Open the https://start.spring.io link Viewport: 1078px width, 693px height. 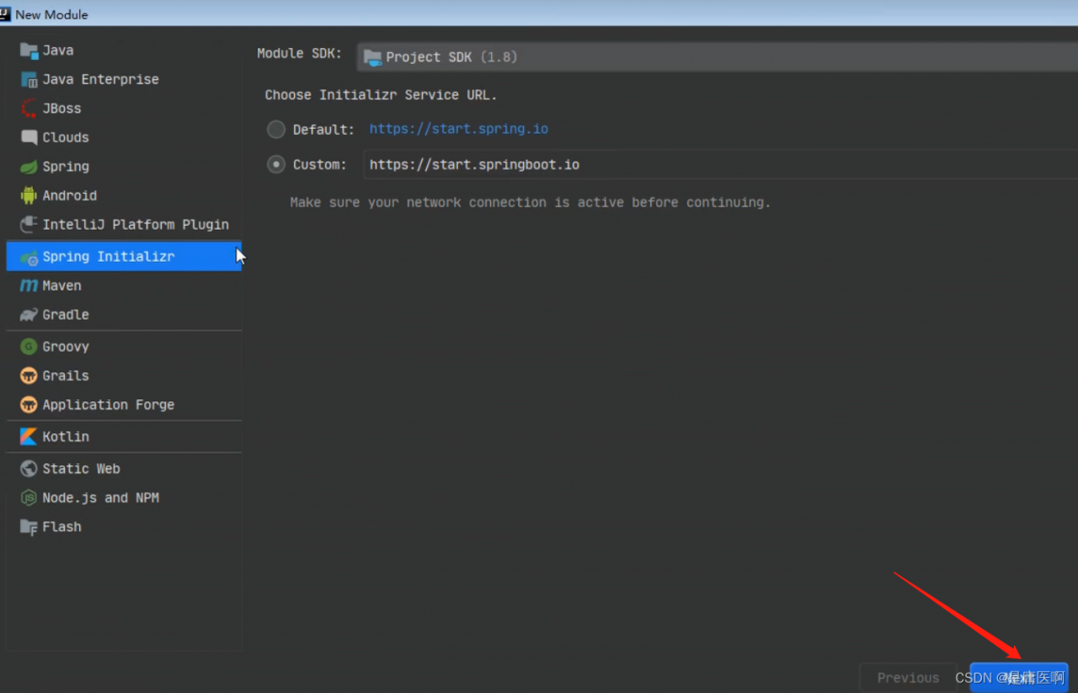pyautogui.click(x=459, y=130)
